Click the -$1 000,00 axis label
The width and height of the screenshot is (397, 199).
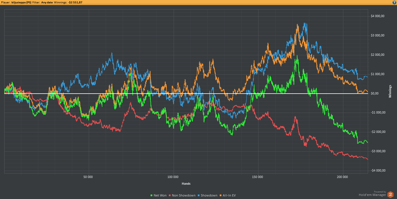(x=378, y=113)
